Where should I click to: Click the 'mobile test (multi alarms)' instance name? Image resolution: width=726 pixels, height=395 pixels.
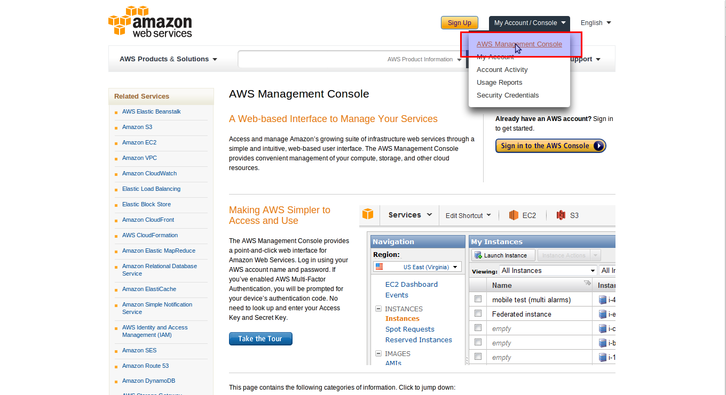pyautogui.click(x=532, y=300)
